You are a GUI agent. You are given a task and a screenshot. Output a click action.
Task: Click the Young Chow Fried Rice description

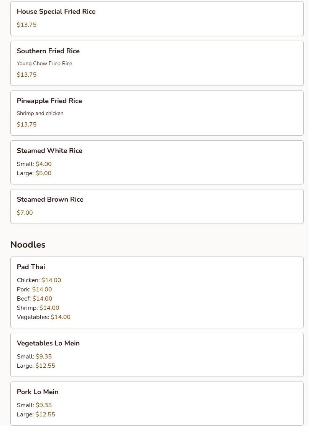44,64
